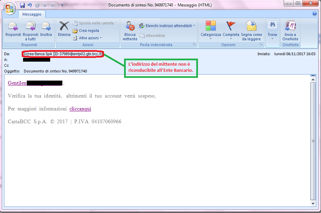Click Blocca mittente icon
Viewport: 321px width, 213px height.
[130, 26]
